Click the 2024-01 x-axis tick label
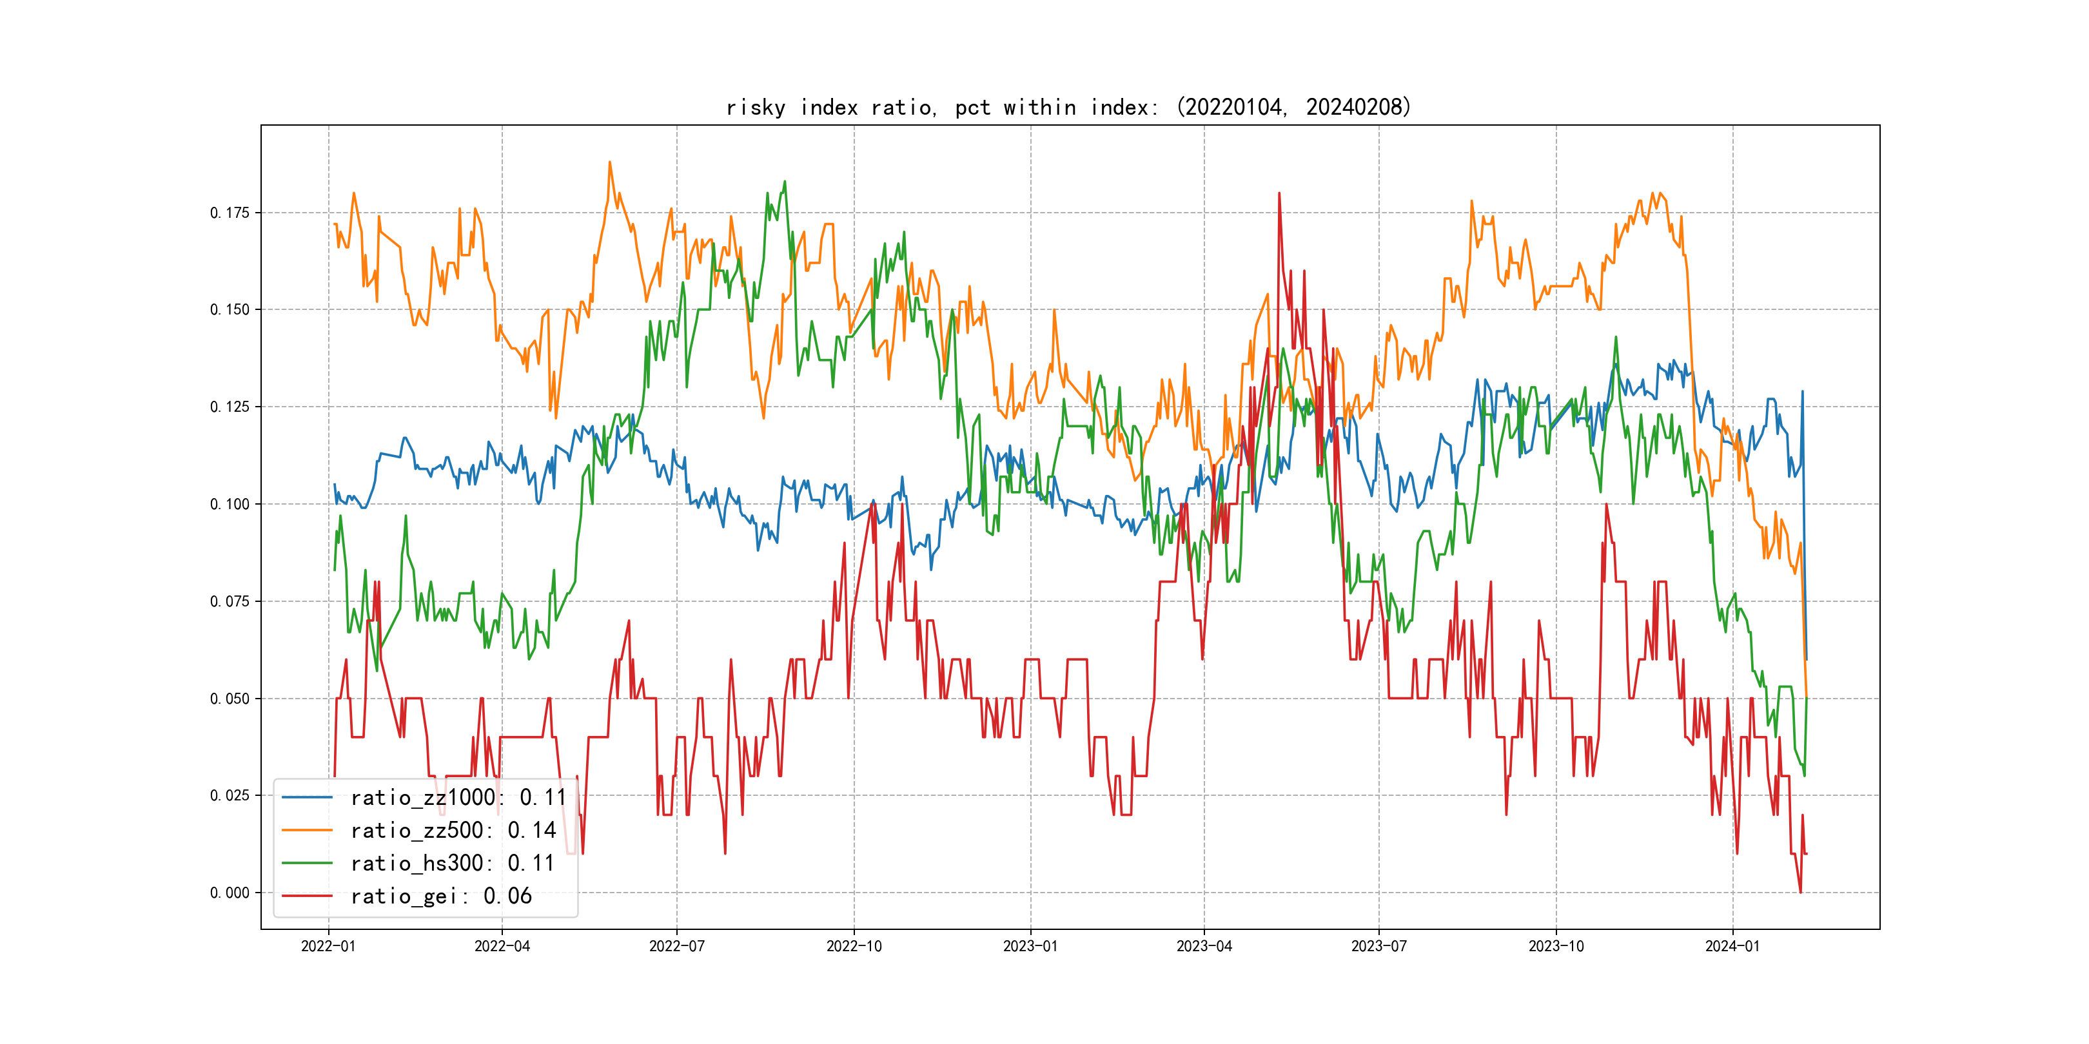The height and width of the screenshot is (1044, 2089). coord(1732,946)
